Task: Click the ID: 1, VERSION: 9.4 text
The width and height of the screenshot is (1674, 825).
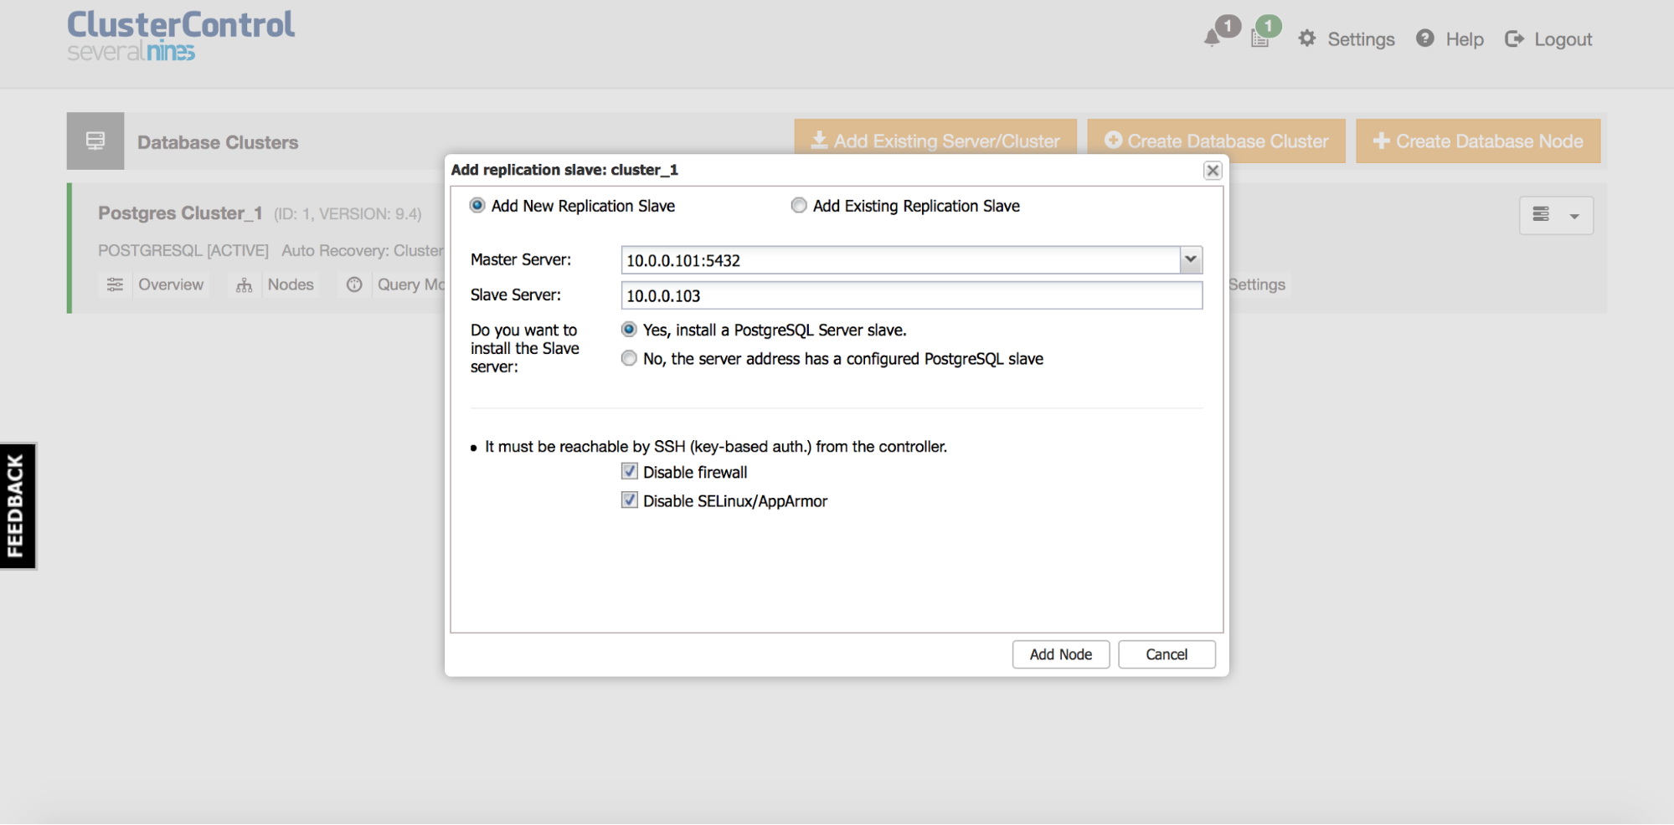Action: [x=348, y=214]
